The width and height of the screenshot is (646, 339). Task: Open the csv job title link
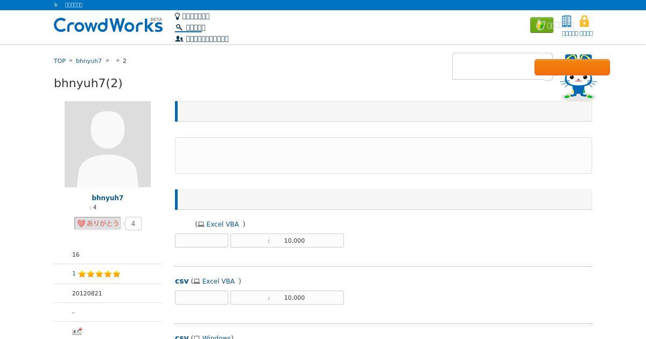(182, 281)
